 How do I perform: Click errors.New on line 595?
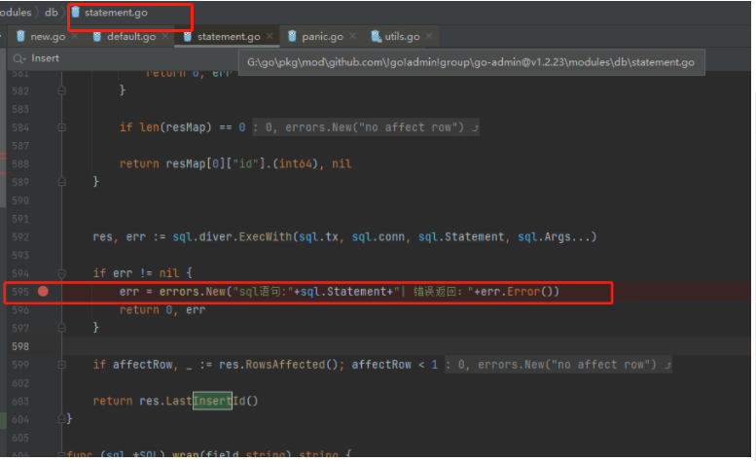[x=193, y=292]
